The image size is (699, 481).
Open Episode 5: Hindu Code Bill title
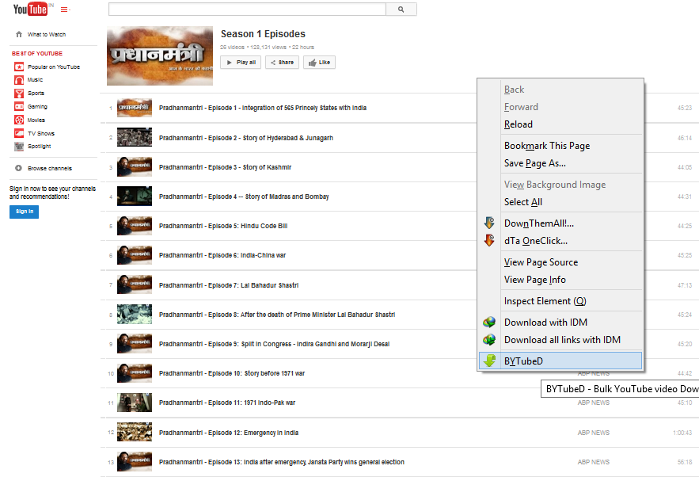click(x=223, y=226)
